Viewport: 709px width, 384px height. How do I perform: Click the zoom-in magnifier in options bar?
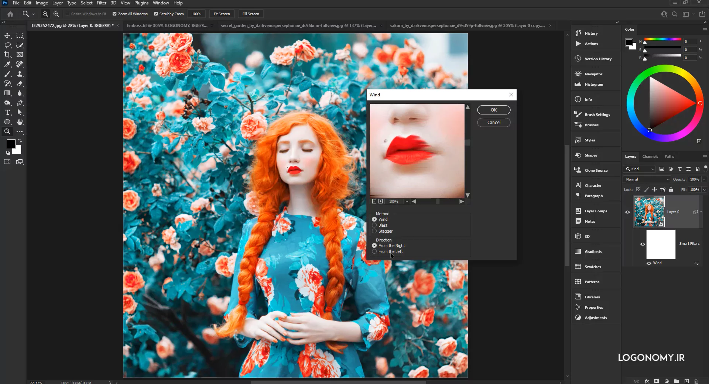(45, 14)
